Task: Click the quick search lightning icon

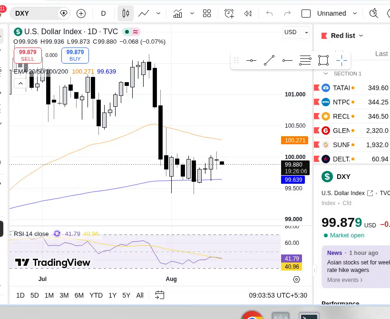Action: coord(373,13)
